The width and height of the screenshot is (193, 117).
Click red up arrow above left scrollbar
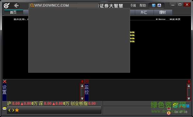82,82
